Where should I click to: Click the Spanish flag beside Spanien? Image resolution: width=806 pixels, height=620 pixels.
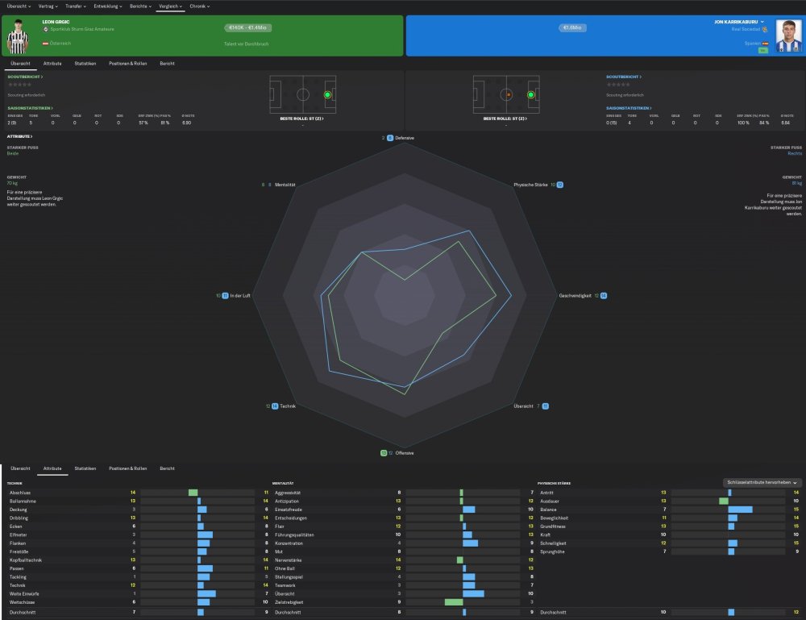tap(764, 44)
